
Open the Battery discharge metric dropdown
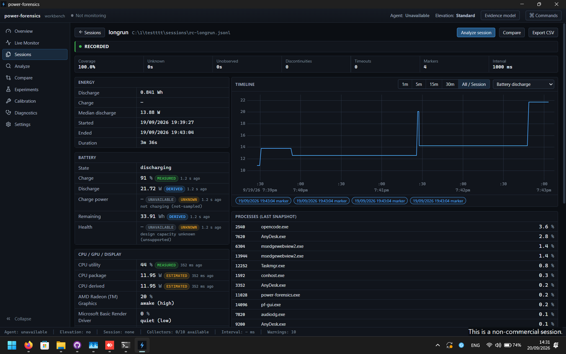(x=523, y=84)
